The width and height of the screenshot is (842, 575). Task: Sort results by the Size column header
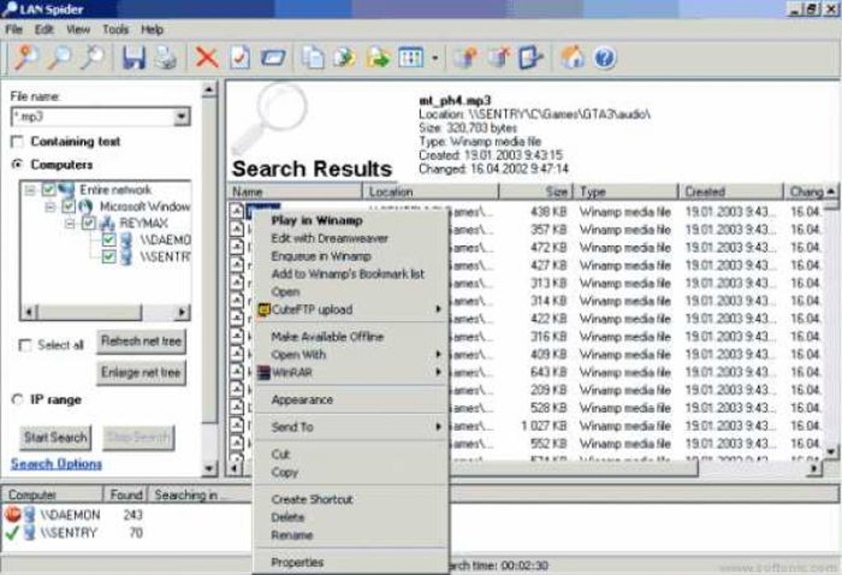[x=536, y=191]
